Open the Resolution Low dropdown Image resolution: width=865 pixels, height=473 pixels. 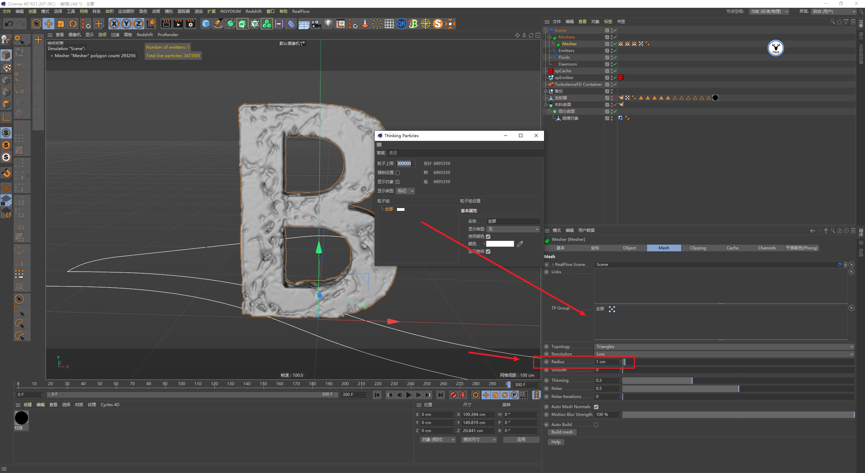(x=724, y=354)
